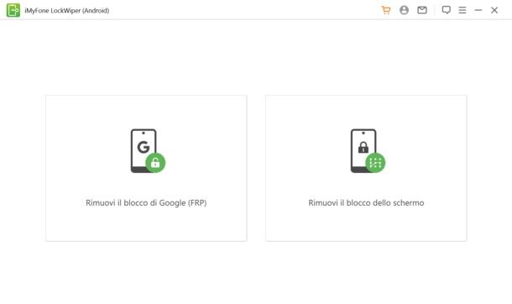Open the hamburger menu
The width and height of the screenshot is (512, 304).
pyautogui.click(x=462, y=10)
